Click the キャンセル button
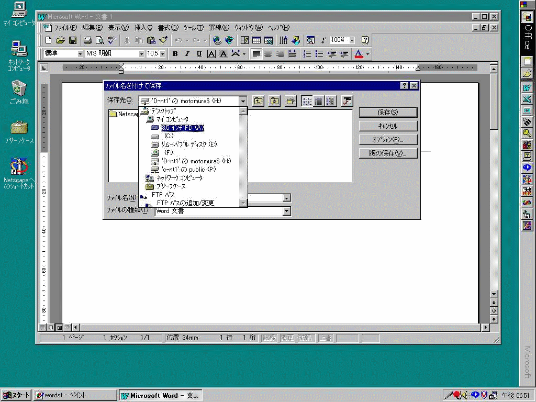536x402 pixels. tap(388, 126)
